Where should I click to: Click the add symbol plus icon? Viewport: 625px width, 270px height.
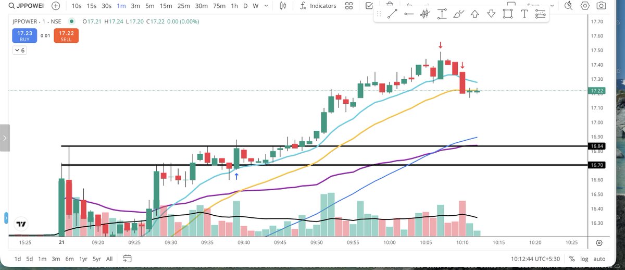pyautogui.click(x=56, y=6)
